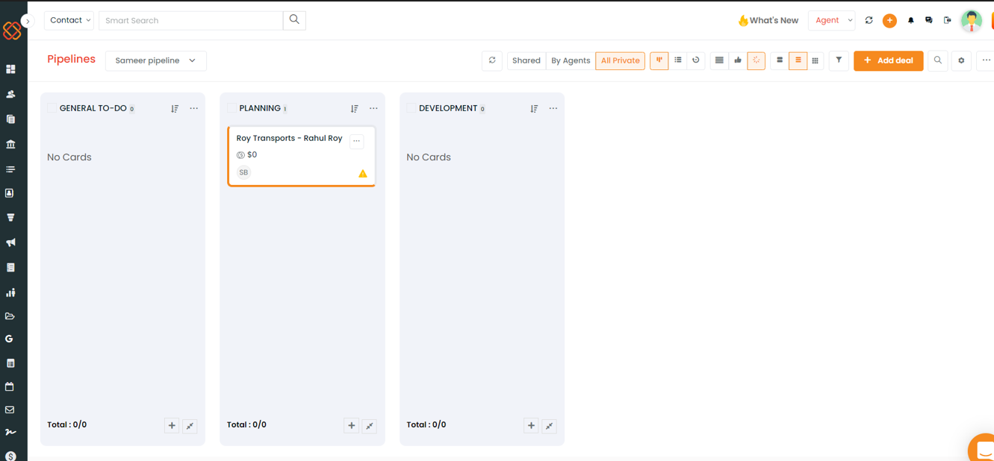The width and height of the screenshot is (994, 461).
Task: Open the PLANNING column sort icon
Action: 355,109
